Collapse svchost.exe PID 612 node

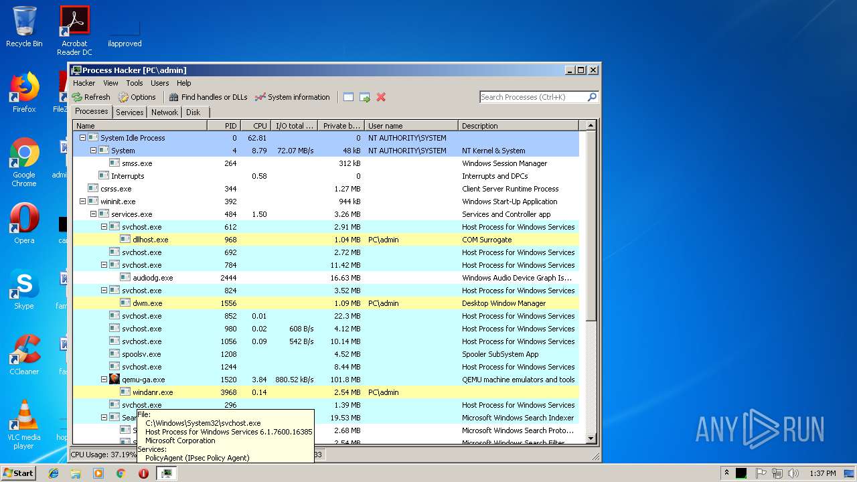tap(104, 227)
